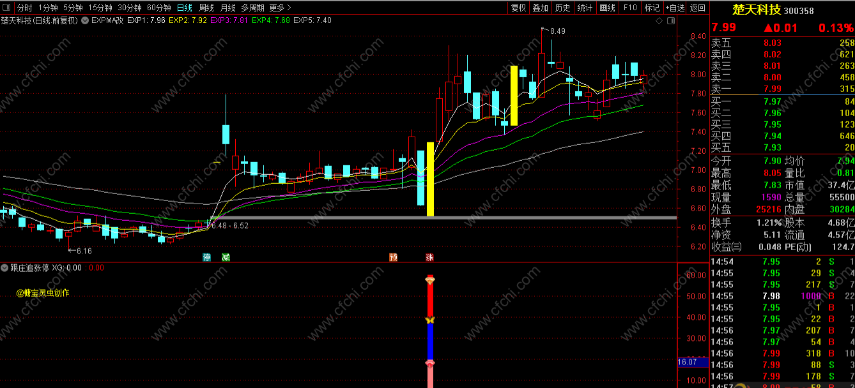The image size is (855, 388).
Task: Add stock via +自选 button
Action: click(675, 8)
